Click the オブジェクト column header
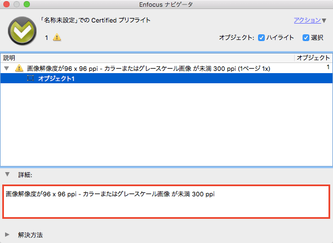 click(x=313, y=58)
